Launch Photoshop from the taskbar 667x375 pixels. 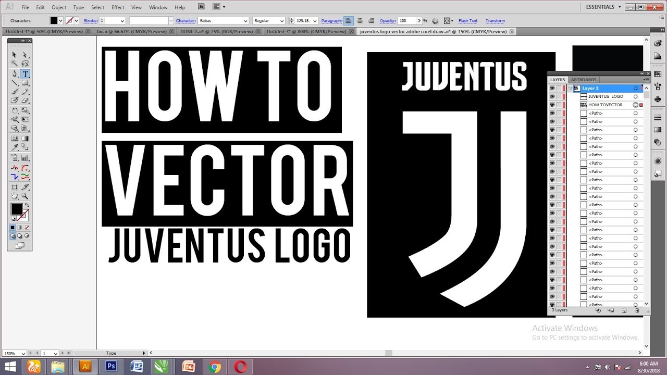point(110,366)
